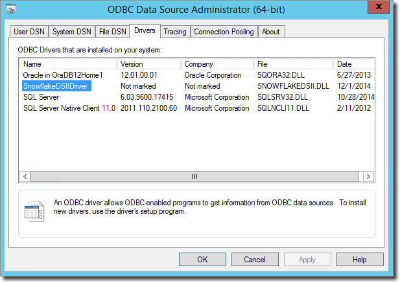400x283 pixels.
Task: Select the File DSN tab
Action: click(113, 32)
